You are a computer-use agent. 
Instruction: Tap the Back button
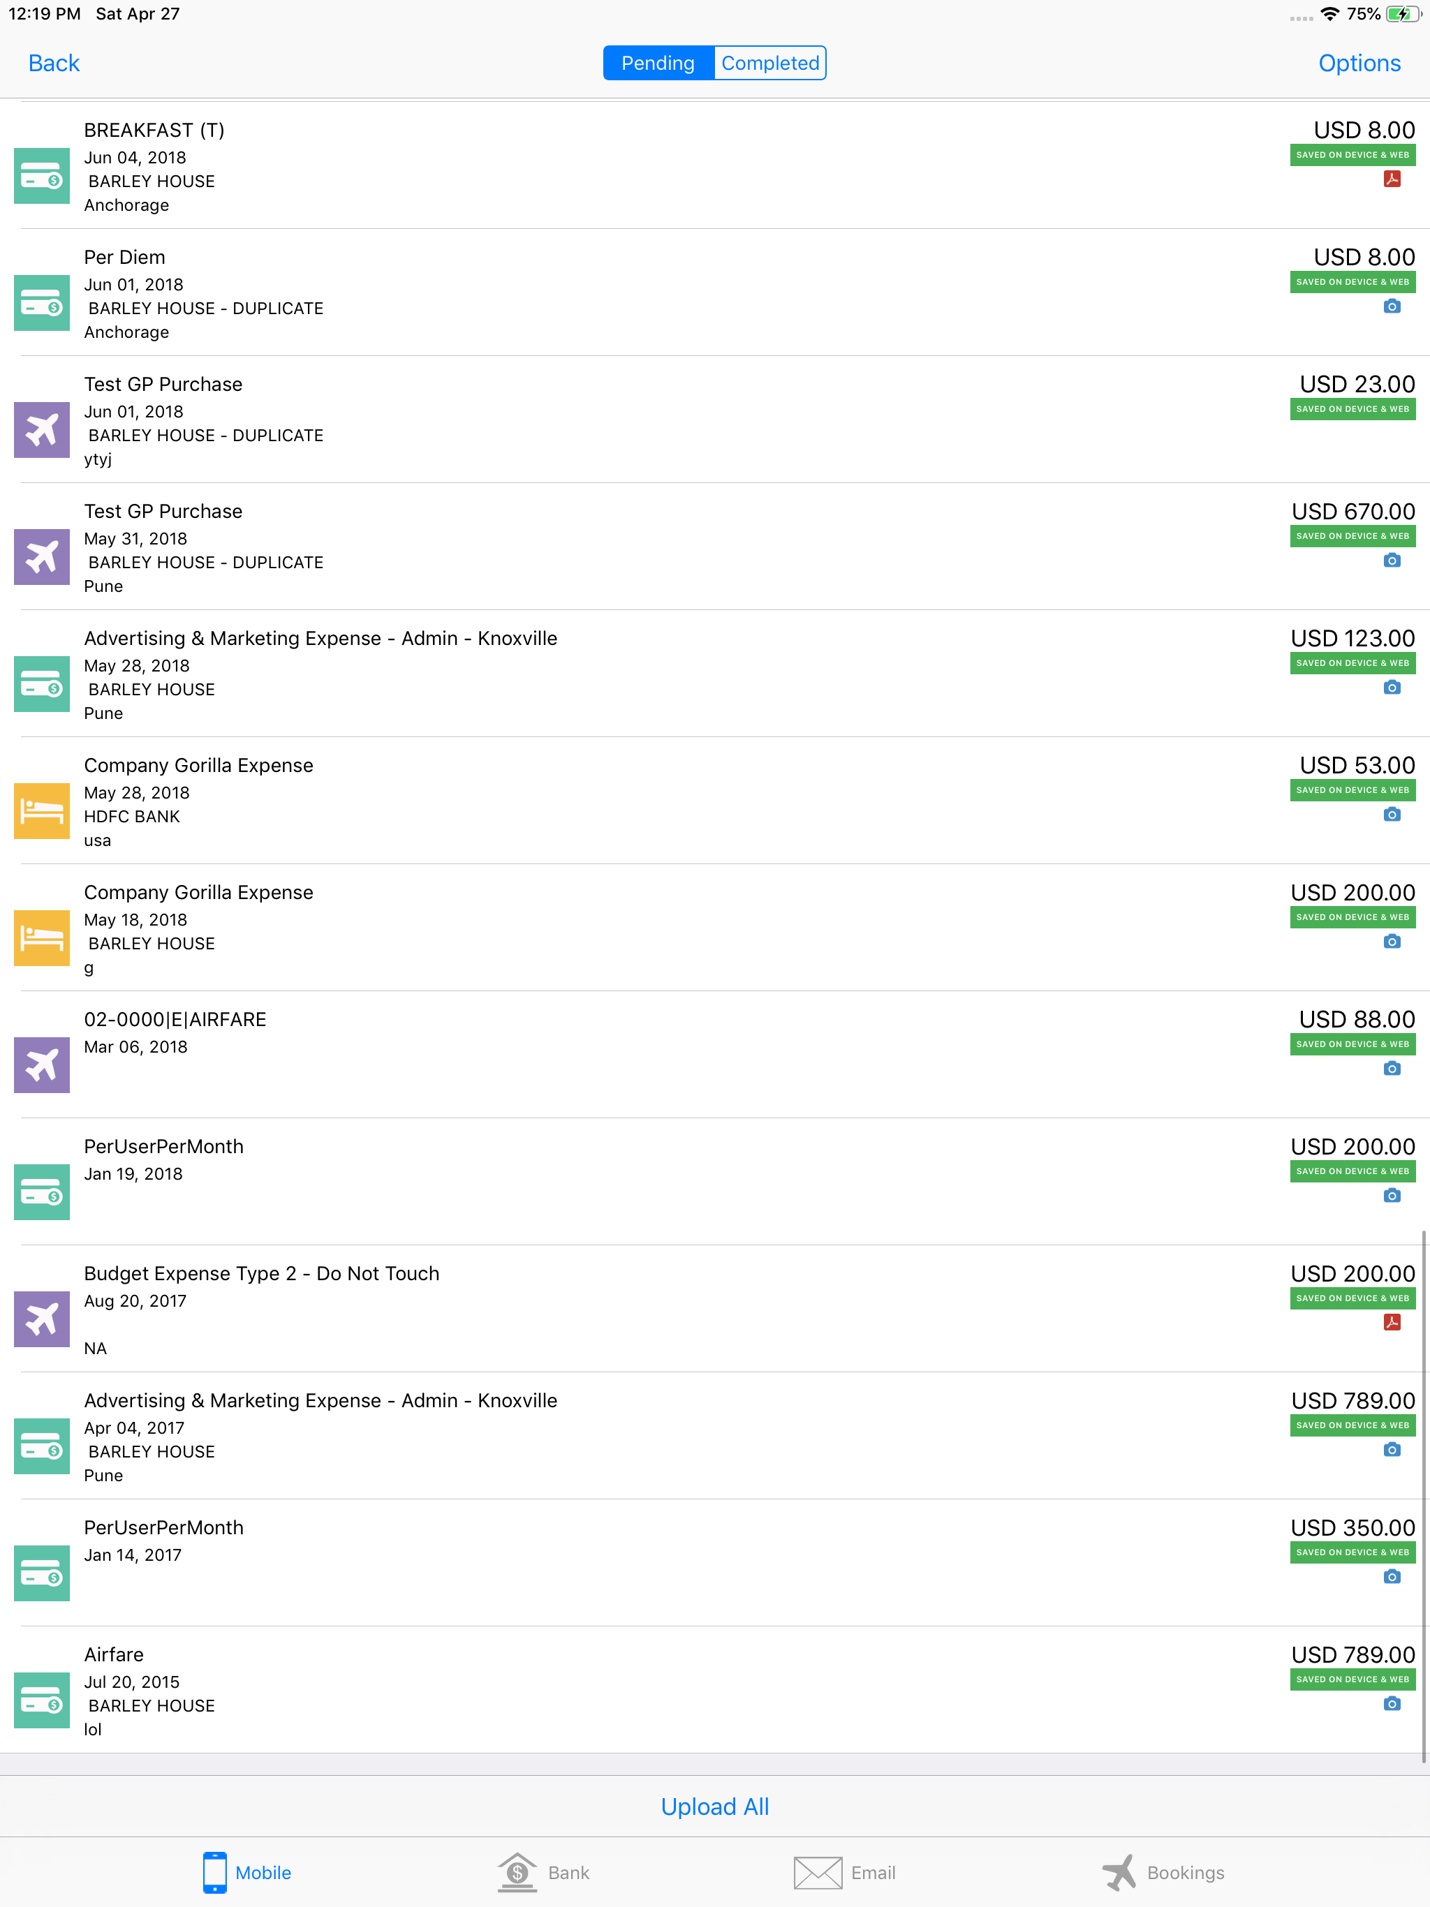pyautogui.click(x=54, y=63)
